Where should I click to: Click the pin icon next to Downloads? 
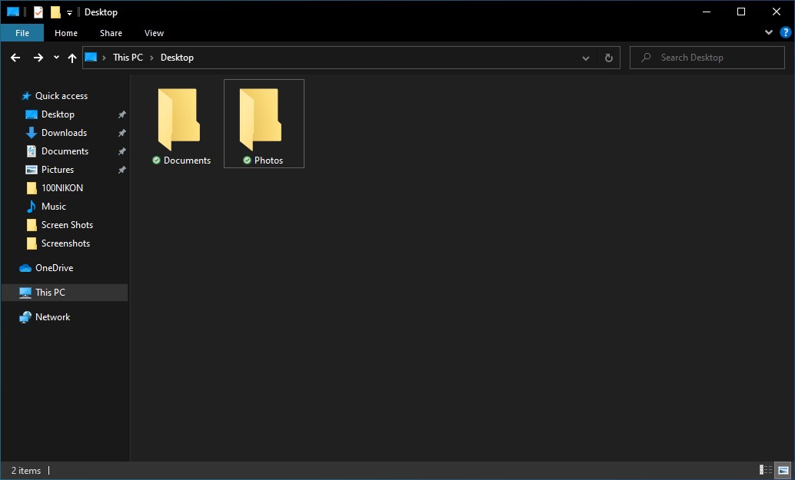(x=121, y=133)
